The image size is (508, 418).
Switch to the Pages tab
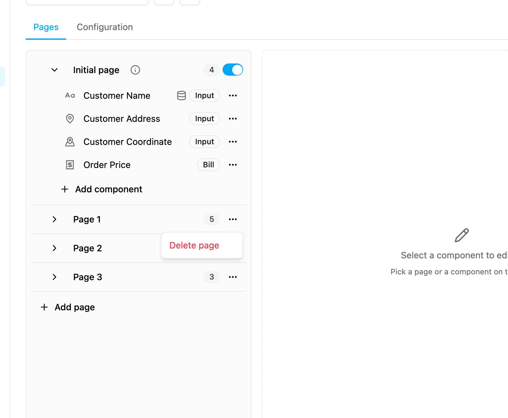point(46,27)
